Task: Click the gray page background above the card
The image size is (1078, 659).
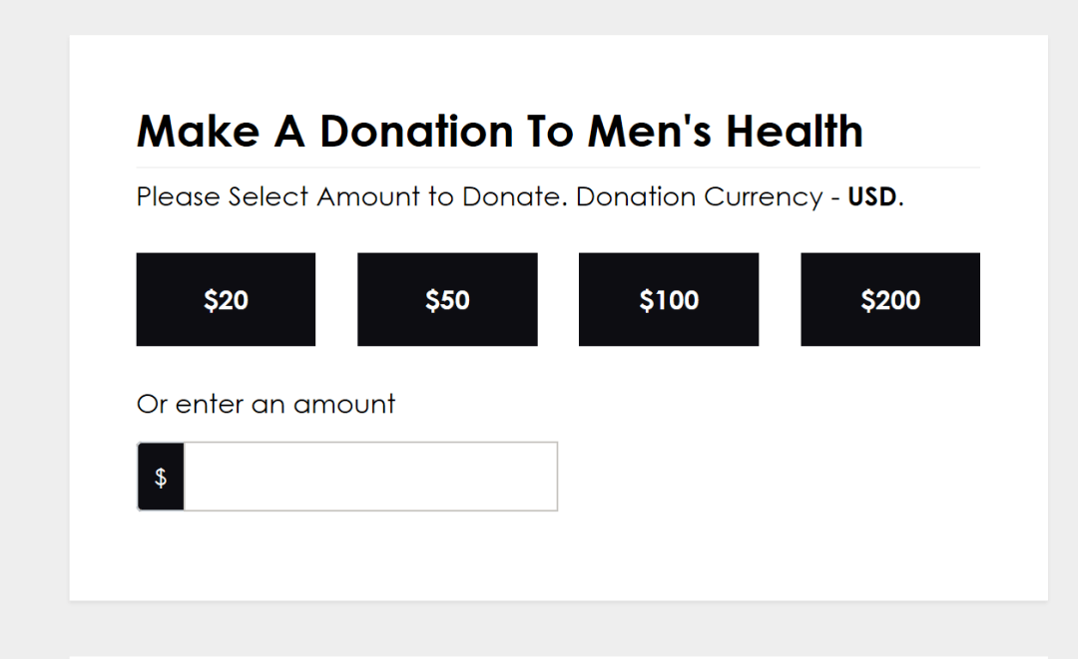Action: click(x=539, y=16)
